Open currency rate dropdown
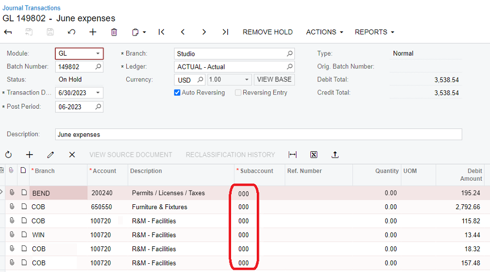 (x=246, y=80)
